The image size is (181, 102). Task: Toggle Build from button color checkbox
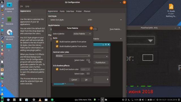click(x=57, y=69)
